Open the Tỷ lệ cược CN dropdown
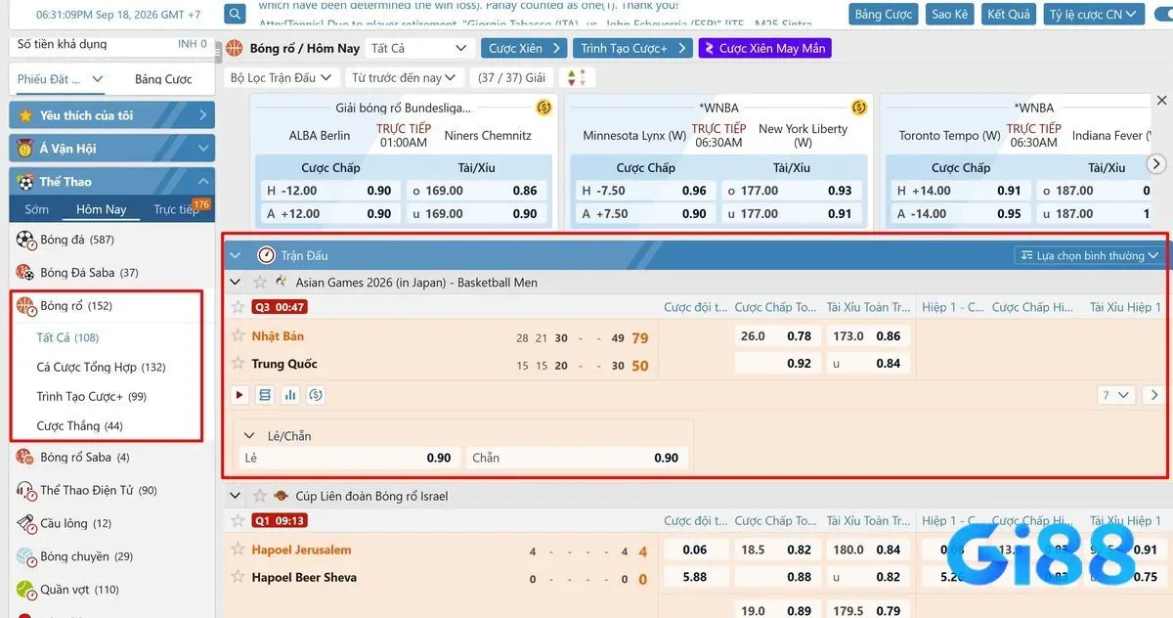Screen dimensions: 1173x618 (1094, 15)
